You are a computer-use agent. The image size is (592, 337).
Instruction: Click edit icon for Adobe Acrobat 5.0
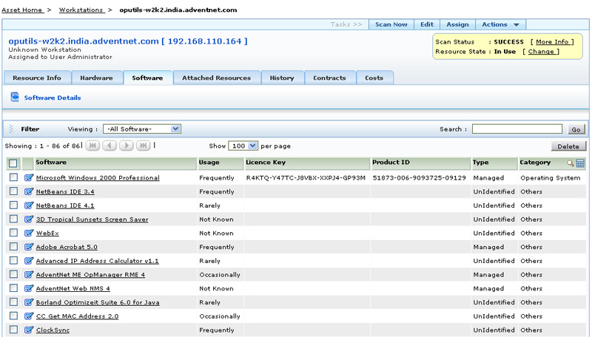(29, 247)
